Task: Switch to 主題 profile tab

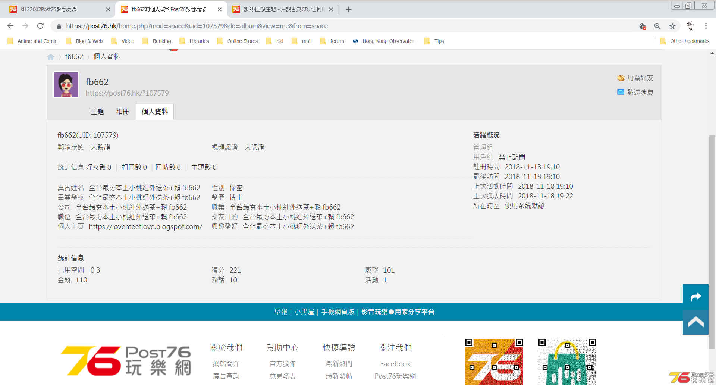Action: coord(97,112)
